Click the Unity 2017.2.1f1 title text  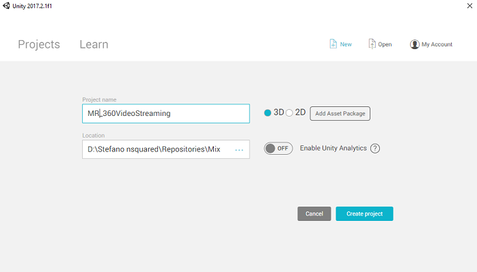(32, 6)
